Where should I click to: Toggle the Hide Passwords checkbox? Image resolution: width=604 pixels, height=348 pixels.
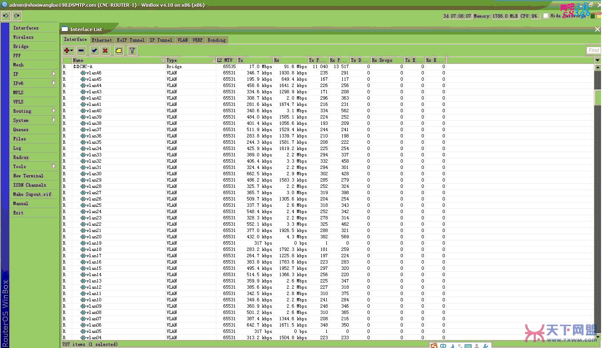pyautogui.click(x=546, y=16)
